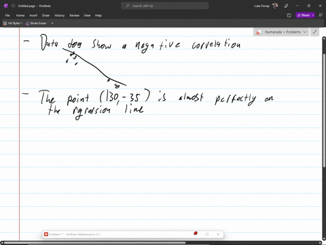
Task: Maximize the Wolfram Mathematica window
Action: [207, 234]
